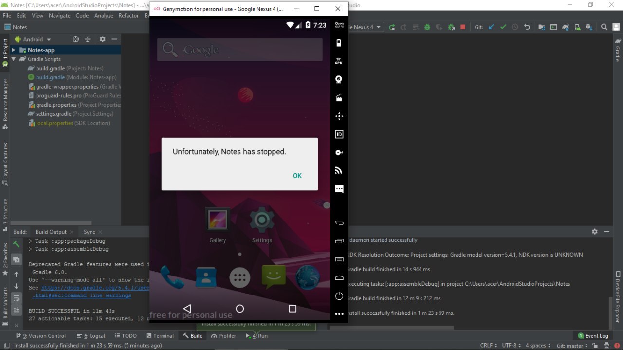Toggle soft-wrap in Build output
Screen dimensions: 623x350
click(x=17, y=297)
